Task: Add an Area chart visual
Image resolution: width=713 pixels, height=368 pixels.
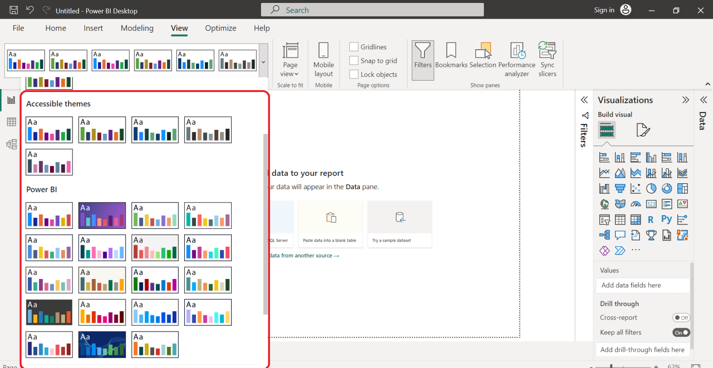Action: point(620,173)
